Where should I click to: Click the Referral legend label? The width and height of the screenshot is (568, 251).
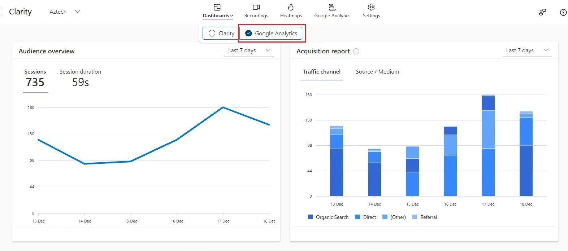point(429,217)
